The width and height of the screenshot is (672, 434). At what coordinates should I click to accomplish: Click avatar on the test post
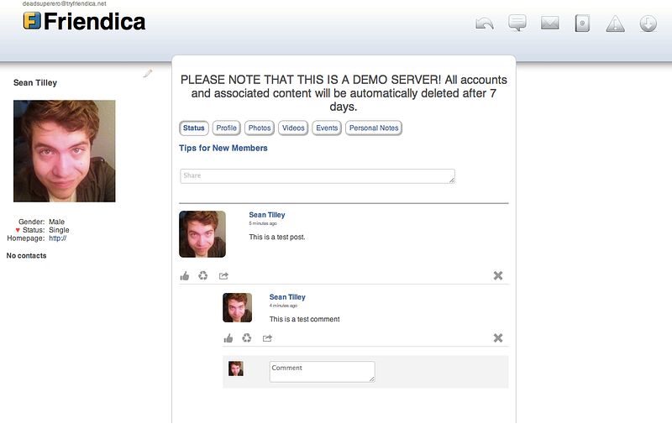[202, 234]
